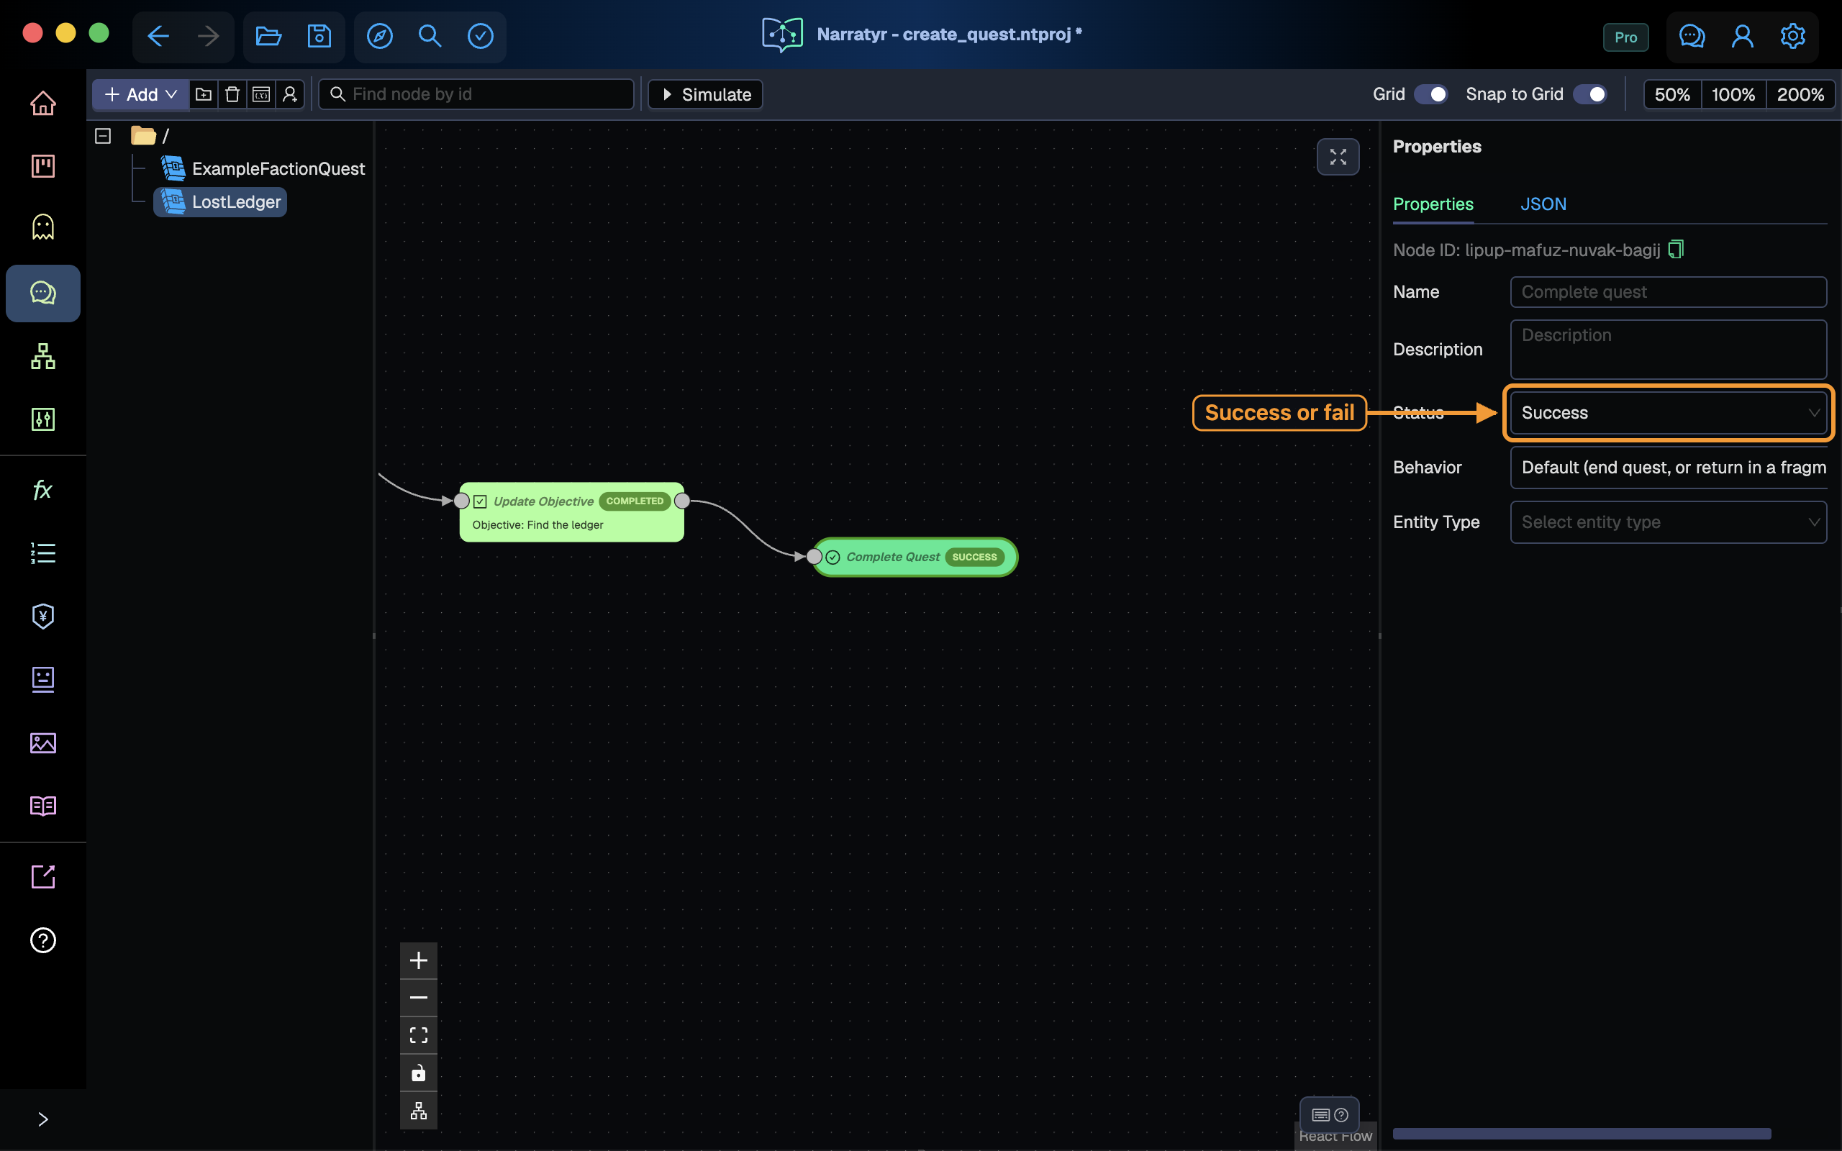Set zoom to 100%
Screen dimensions: 1842x1151
coord(1733,94)
